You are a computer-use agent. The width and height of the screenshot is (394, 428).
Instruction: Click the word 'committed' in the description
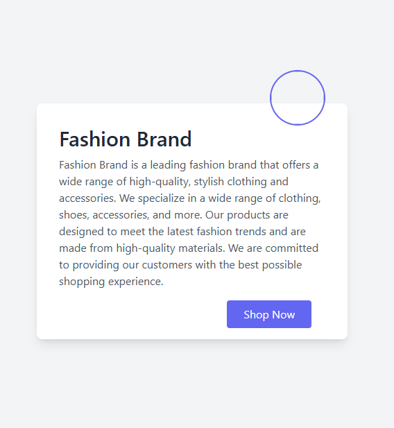291,248
